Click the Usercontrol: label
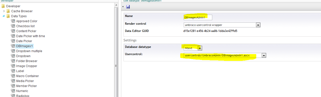321x97 pixels. tap(133, 54)
